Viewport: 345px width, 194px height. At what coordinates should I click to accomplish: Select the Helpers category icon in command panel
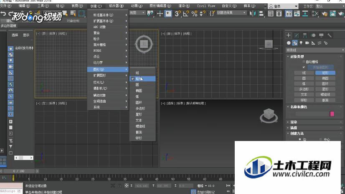point(313,43)
